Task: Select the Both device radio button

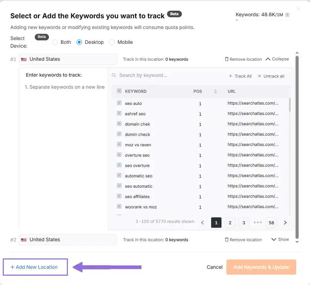Action: click(55, 42)
